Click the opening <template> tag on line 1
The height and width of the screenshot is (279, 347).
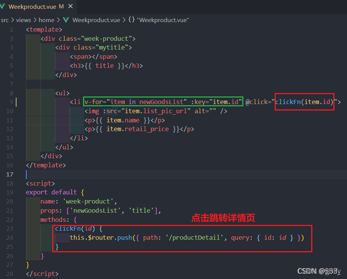pos(44,30)
